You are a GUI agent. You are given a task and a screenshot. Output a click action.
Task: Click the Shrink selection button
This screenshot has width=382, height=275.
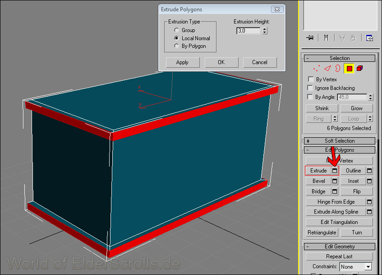click(x=322, y=108)
